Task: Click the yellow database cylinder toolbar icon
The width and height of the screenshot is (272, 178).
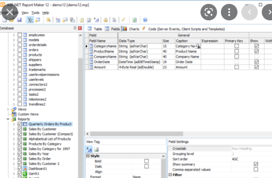Action: [48, 20]
